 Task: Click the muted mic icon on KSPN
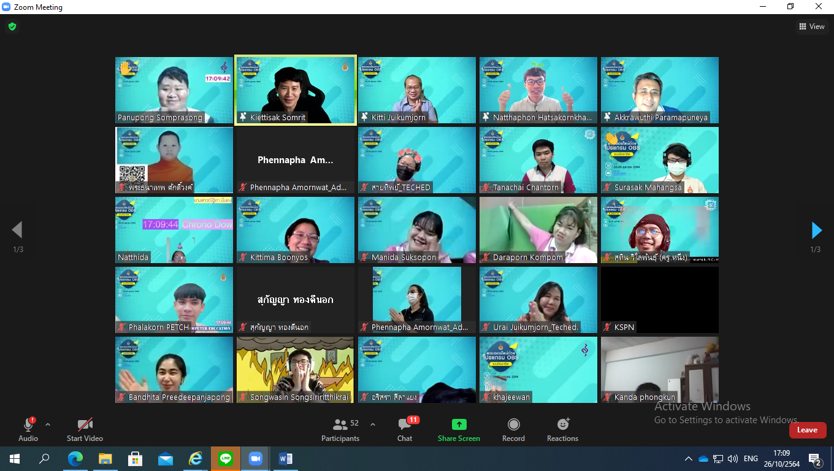[608, 327]
